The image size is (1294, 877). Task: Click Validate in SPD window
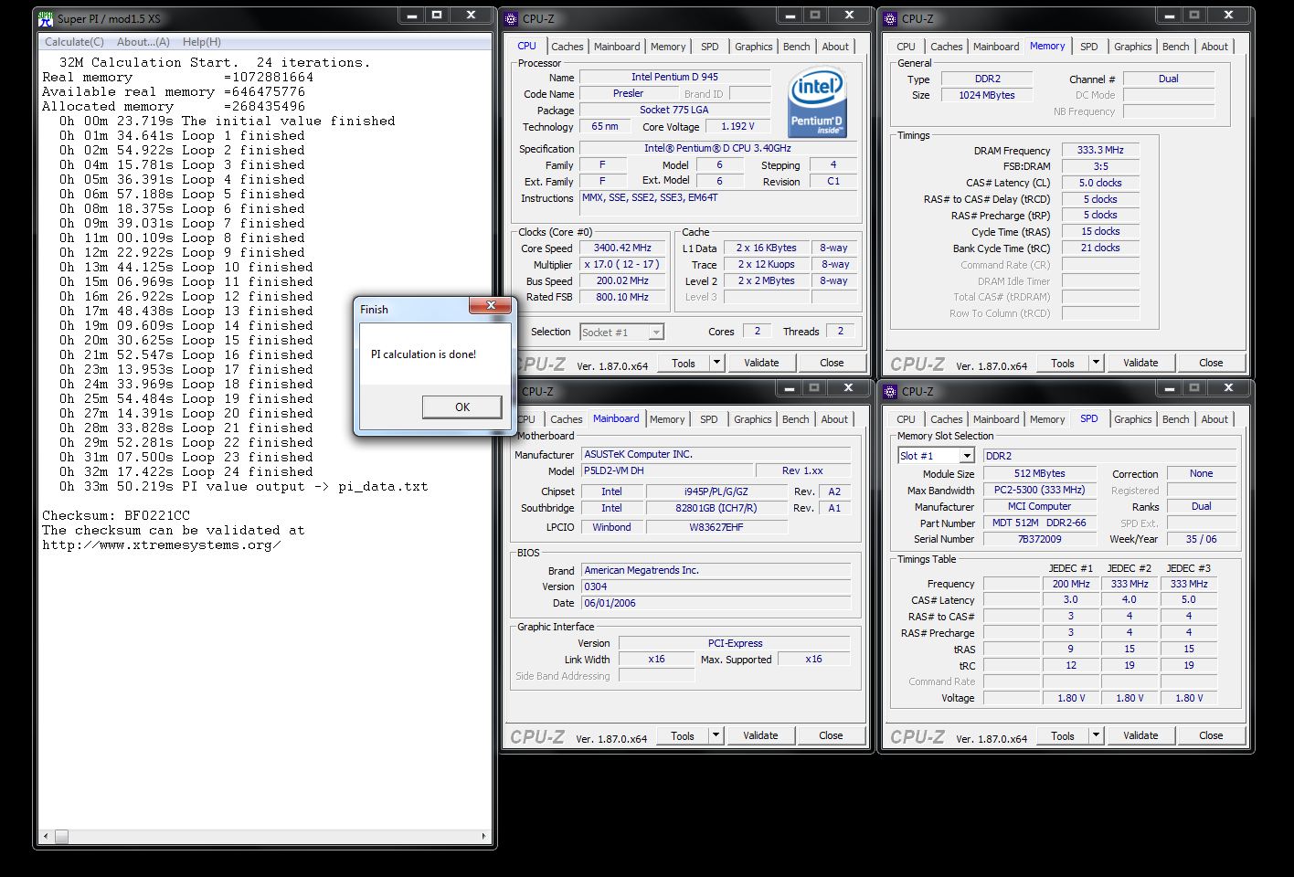[1140, 735]
